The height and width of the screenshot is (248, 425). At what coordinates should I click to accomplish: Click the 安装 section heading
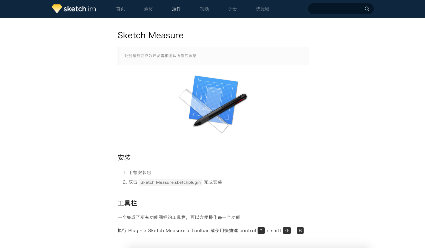[124, 157]
